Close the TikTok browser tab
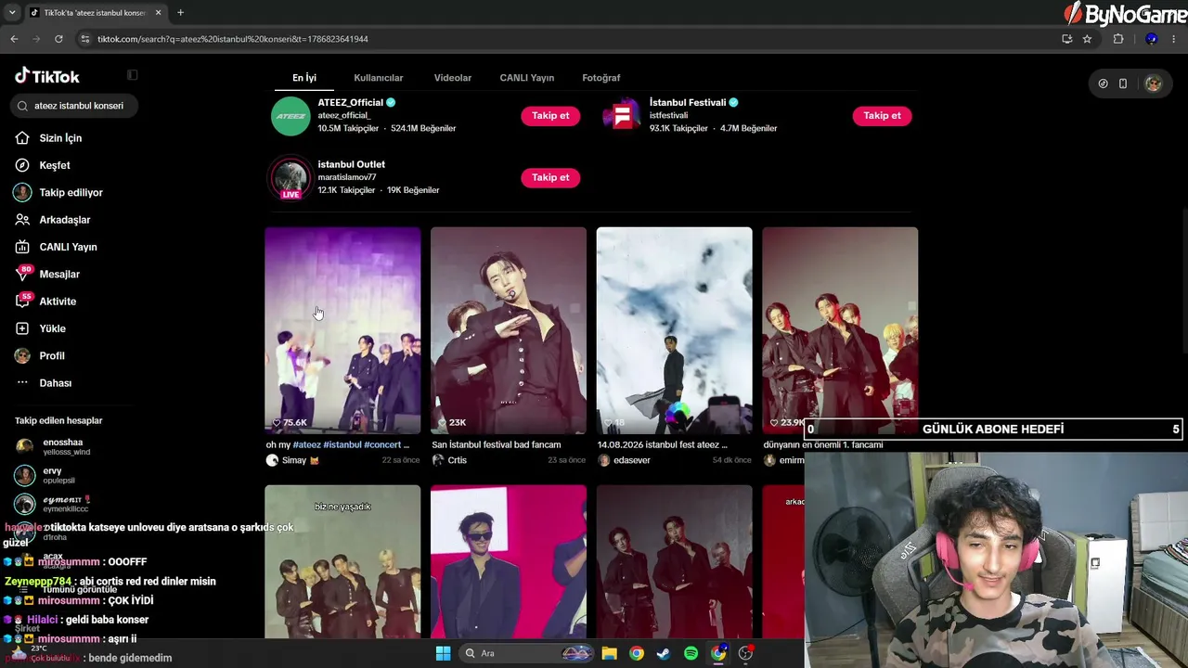Viewport: 1188px width, 668px height. click(159, 13)
